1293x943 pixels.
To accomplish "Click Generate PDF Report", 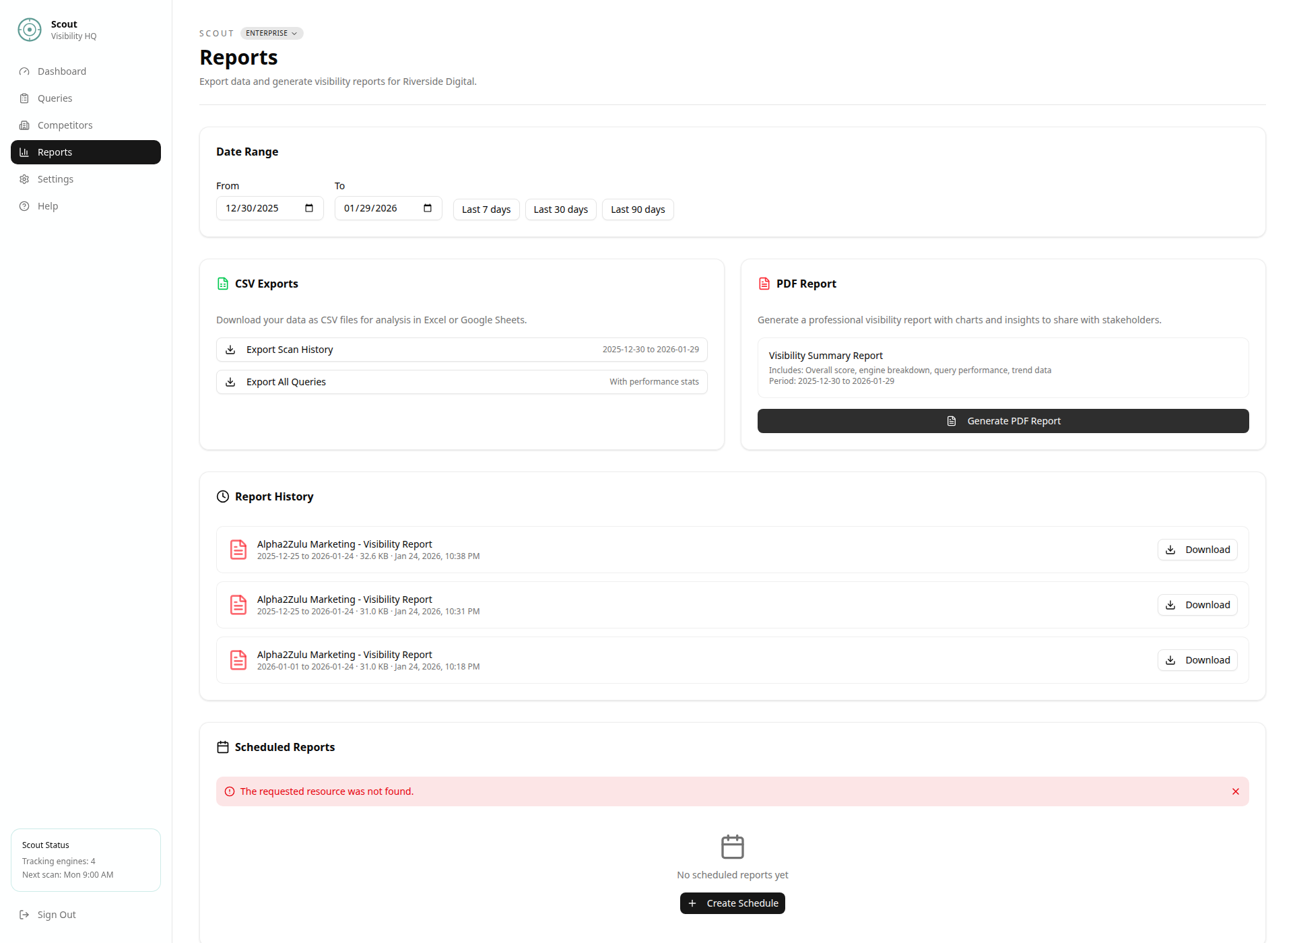I will coord(1002,420).
